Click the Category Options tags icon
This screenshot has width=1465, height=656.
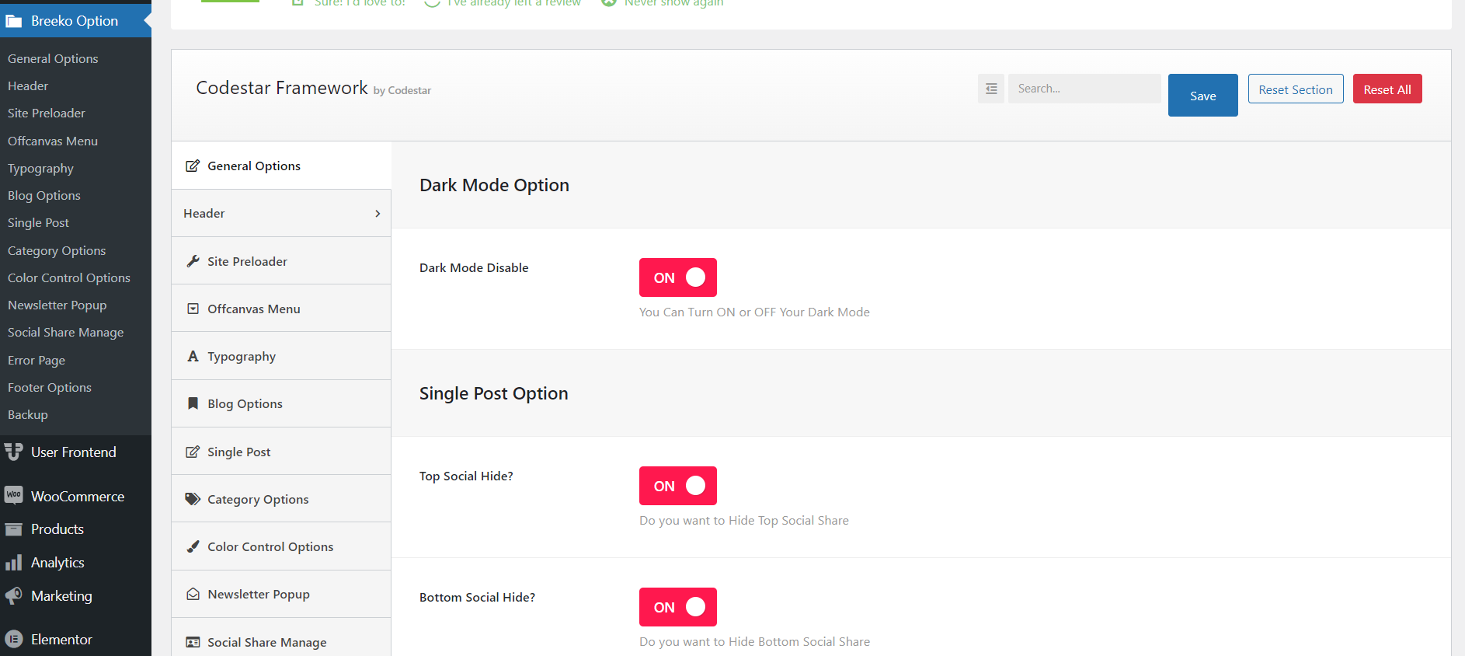pyautogui.click(x=193, y=499)
